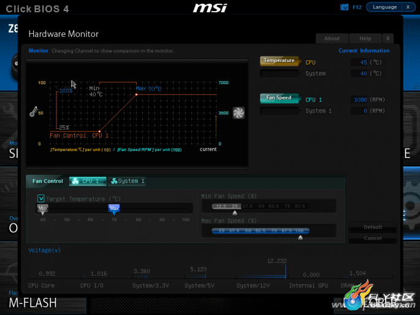The image size is (420, 315).
Task: Click the Default button
Action: point(373,227)
